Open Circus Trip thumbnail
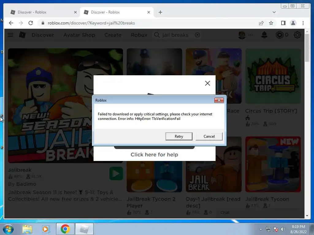The image size is (314, 235). [x=273, y=76]
